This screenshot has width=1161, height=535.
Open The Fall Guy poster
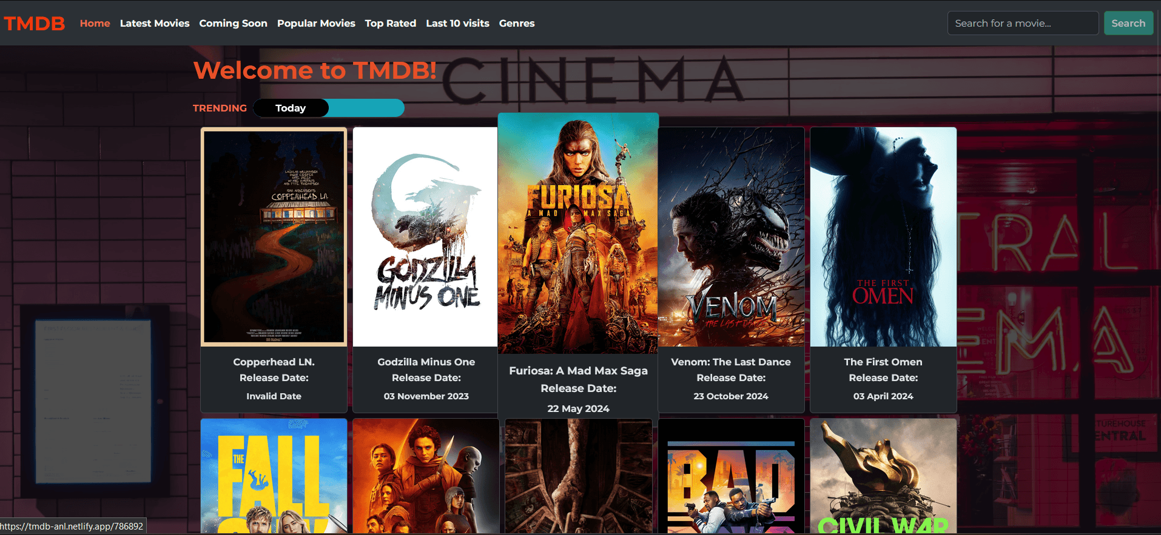(274, 476)
